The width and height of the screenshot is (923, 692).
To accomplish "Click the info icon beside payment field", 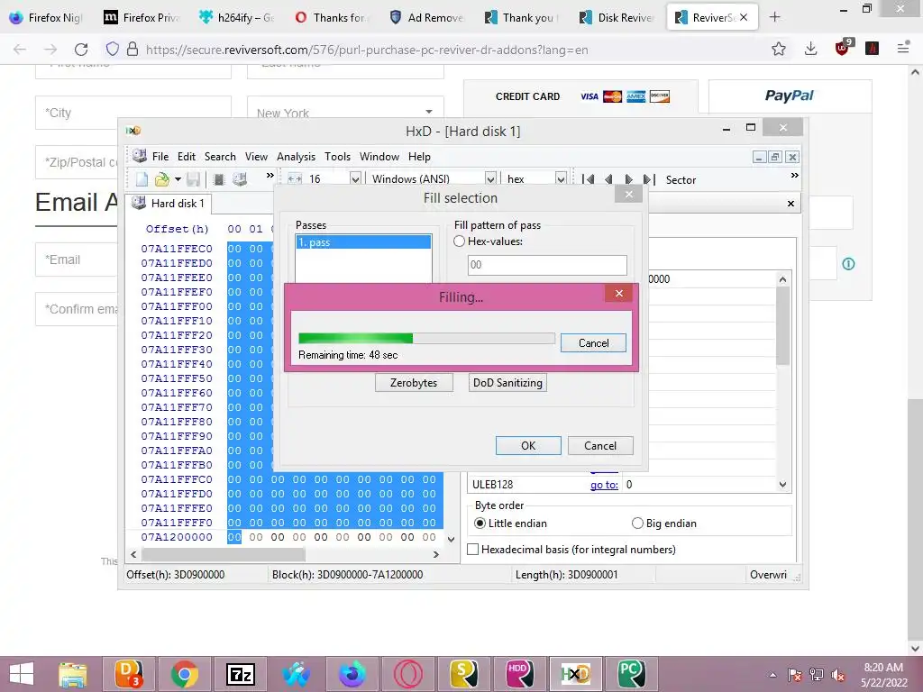I will pyautogui.click(x=848, y=264).
